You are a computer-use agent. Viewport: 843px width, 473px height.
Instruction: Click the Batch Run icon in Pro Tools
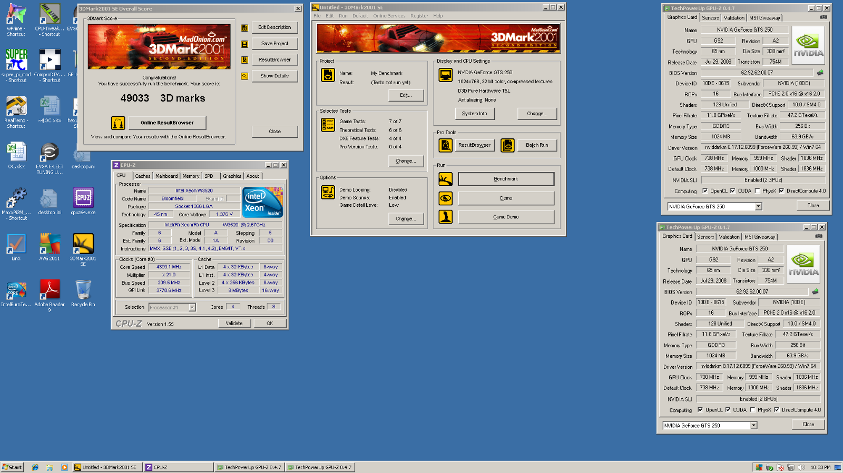click(507, 145)
